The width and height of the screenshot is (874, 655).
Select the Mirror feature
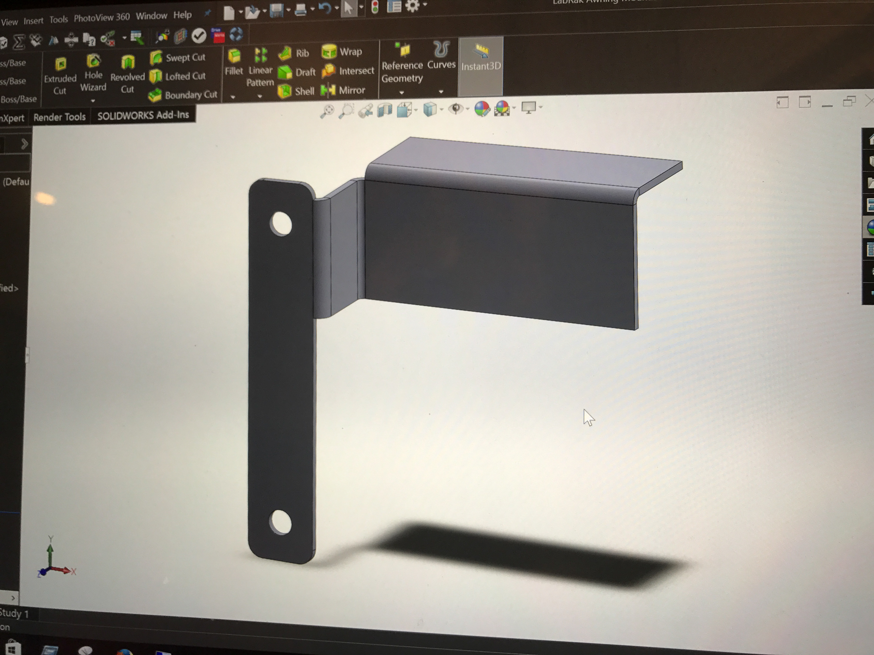pyautogui.click(x=344, y=90)
